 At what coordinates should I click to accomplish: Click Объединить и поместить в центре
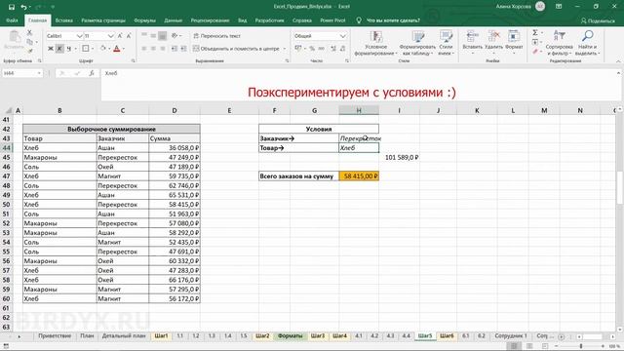(x=236, y=49)
